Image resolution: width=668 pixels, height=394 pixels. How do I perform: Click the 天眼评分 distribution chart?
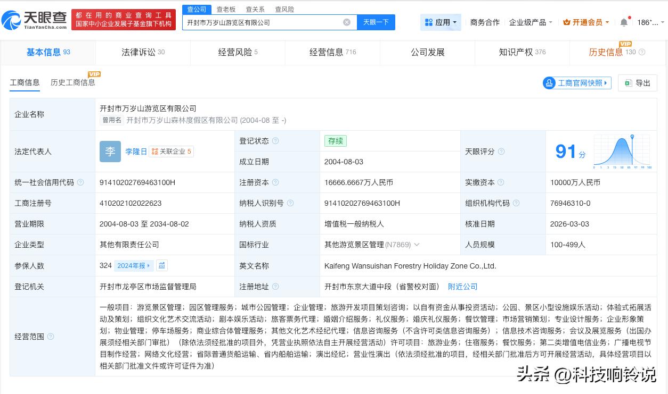point(622,152)
